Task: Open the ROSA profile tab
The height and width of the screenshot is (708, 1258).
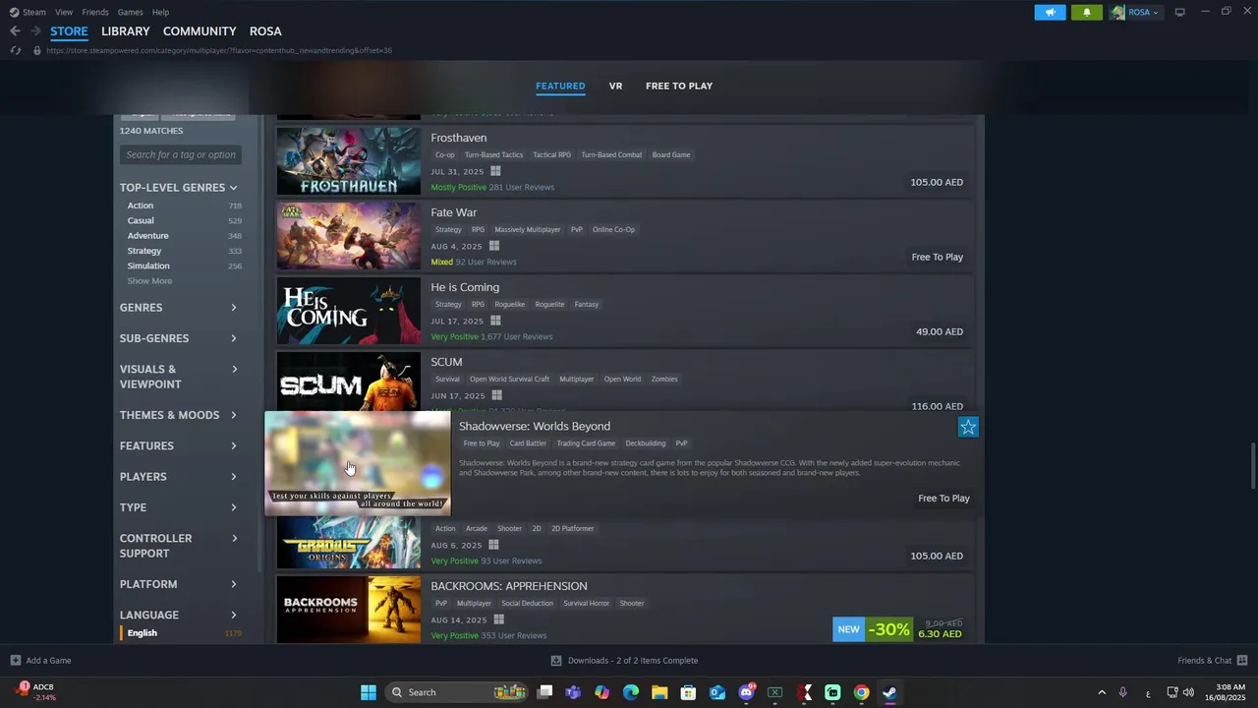Action: pos(265,31)
